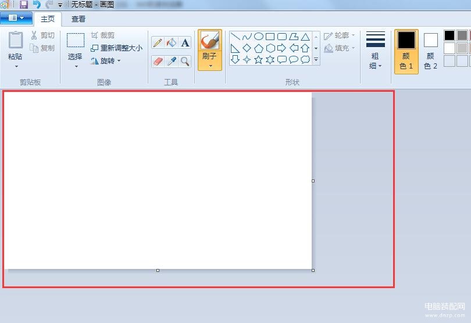Choose the Cloud callout shape
Viewport: 471px width, 323px height.
click(305, 59)
